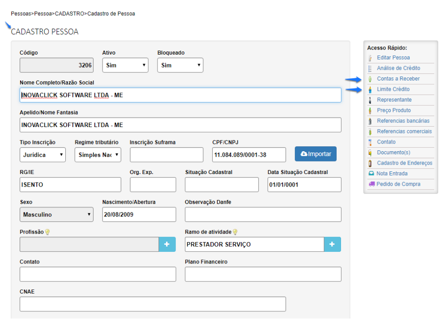Expand the Tipo Inscrição dropdown
Screen dimensions: 448x323
[43, 155]
